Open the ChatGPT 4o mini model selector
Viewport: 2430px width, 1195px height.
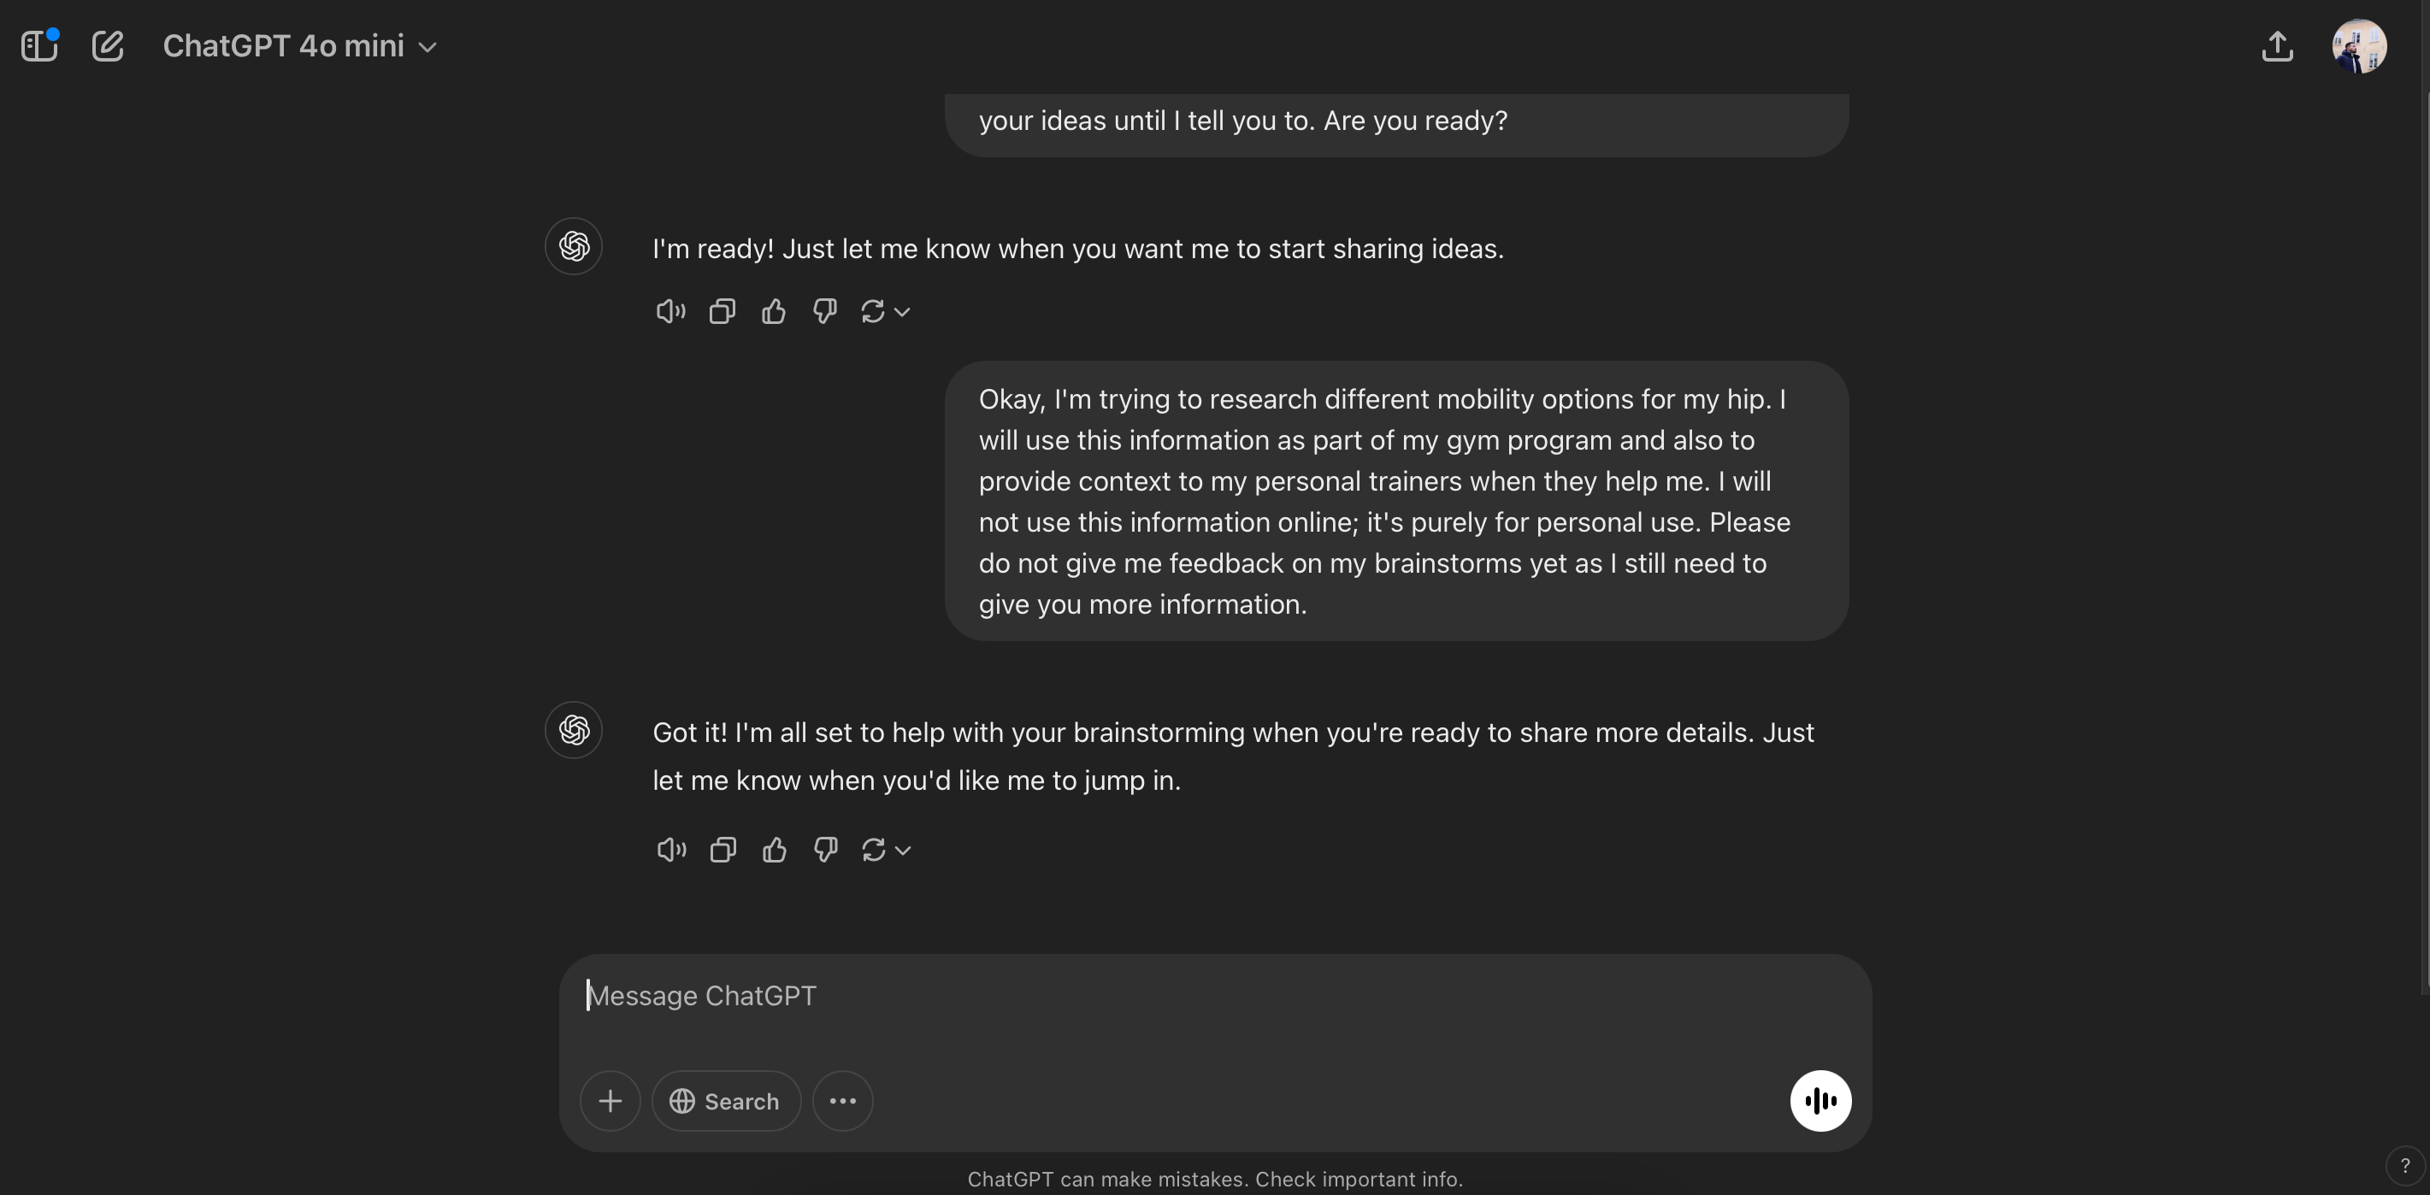click(x=299, y=45)
